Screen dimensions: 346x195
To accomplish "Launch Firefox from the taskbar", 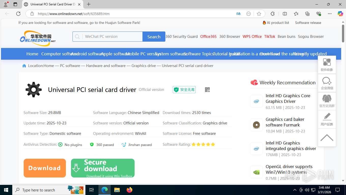I will (x=129, y=190).
